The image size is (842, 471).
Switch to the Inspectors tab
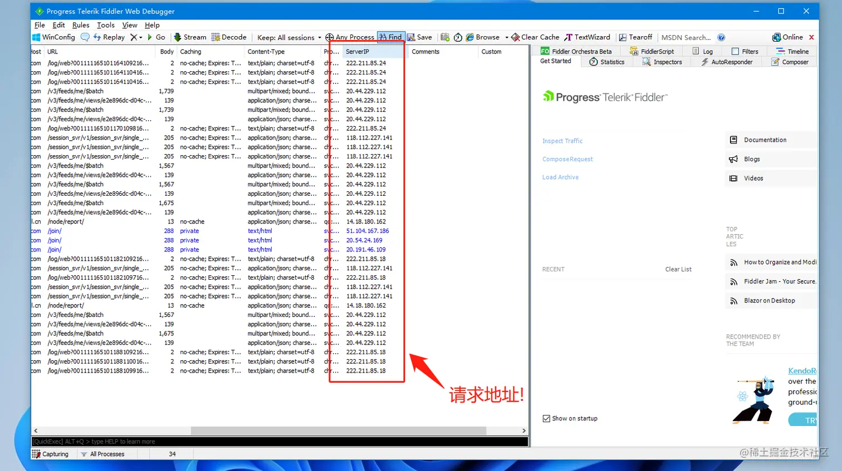[662, 62]
